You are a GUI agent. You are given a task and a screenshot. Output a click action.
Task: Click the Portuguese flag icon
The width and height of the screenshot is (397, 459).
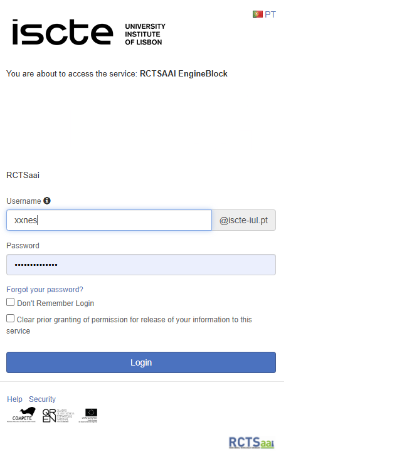(x=258, y=14)
